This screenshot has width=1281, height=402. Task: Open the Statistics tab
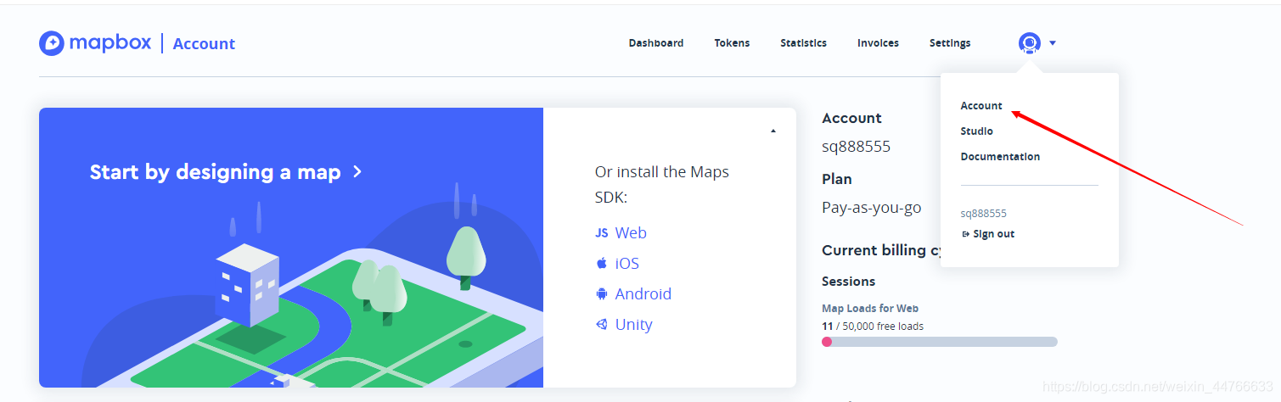click(803, 43)
